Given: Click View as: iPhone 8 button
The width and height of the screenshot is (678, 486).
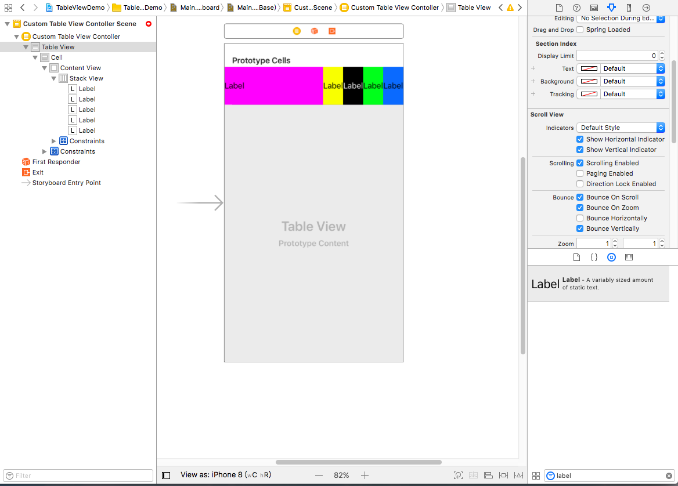Looking at the screenshot, I should tap(225, 475).
